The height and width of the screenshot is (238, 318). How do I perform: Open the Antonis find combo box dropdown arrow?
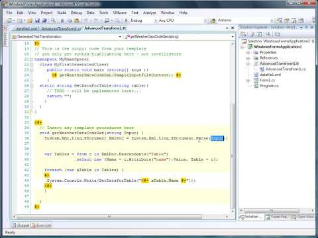coord(272,20)
